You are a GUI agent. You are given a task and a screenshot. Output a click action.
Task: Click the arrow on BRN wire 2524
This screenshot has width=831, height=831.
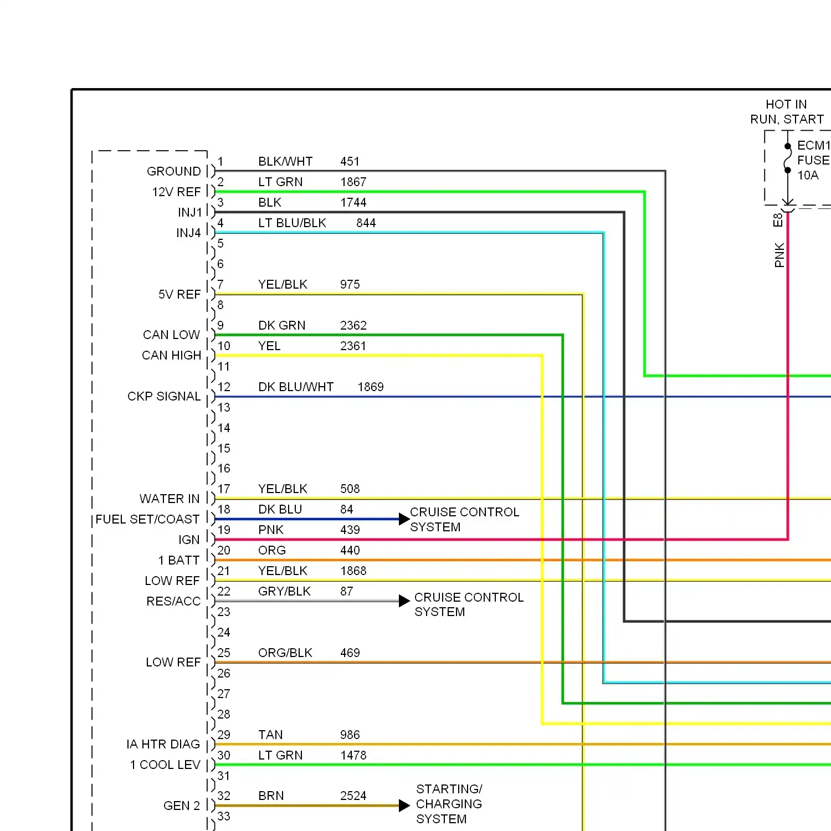pos(404,806)
